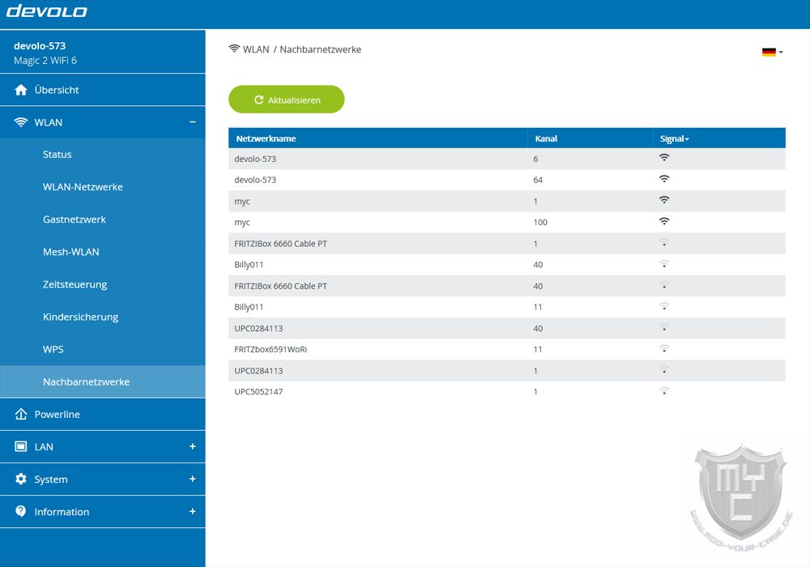
Task: Click signal icon for UPC0284113 channel 40
Action: [x=664, y=327]
